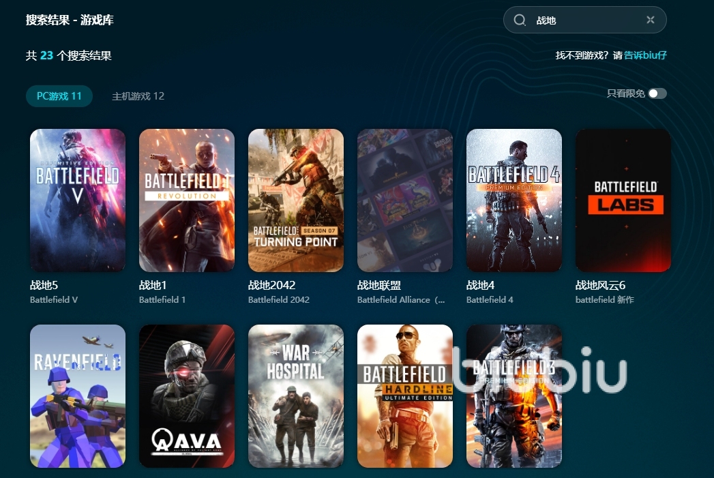This screenshot has width=714, height=478.
Task: Click the 战地2042 game title
Action: [272, 285]
